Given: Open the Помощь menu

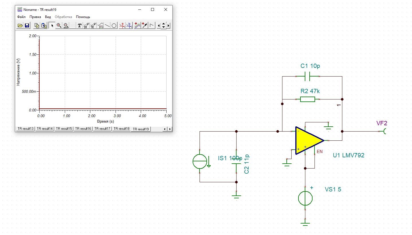Looking at the screenshot, I should tap(83, 17).
